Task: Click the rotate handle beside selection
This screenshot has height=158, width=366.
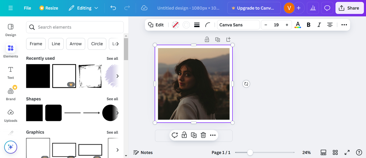Action: 246,84
